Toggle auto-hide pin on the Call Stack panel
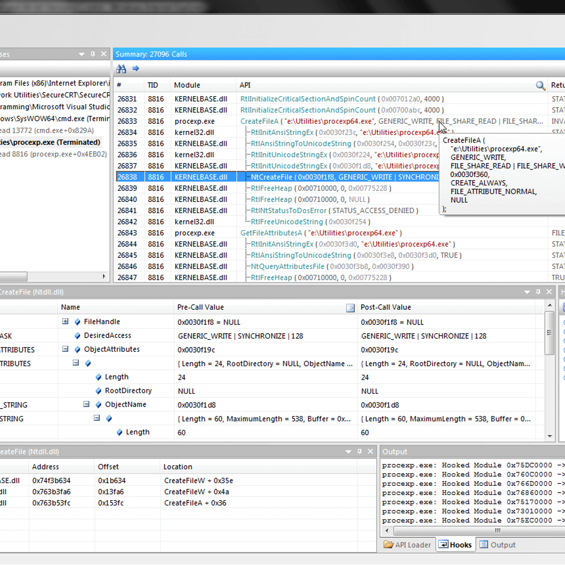Image resolution: width=565 pixels, height=565 pixels. pyautogui.click(x=359, y=451)
